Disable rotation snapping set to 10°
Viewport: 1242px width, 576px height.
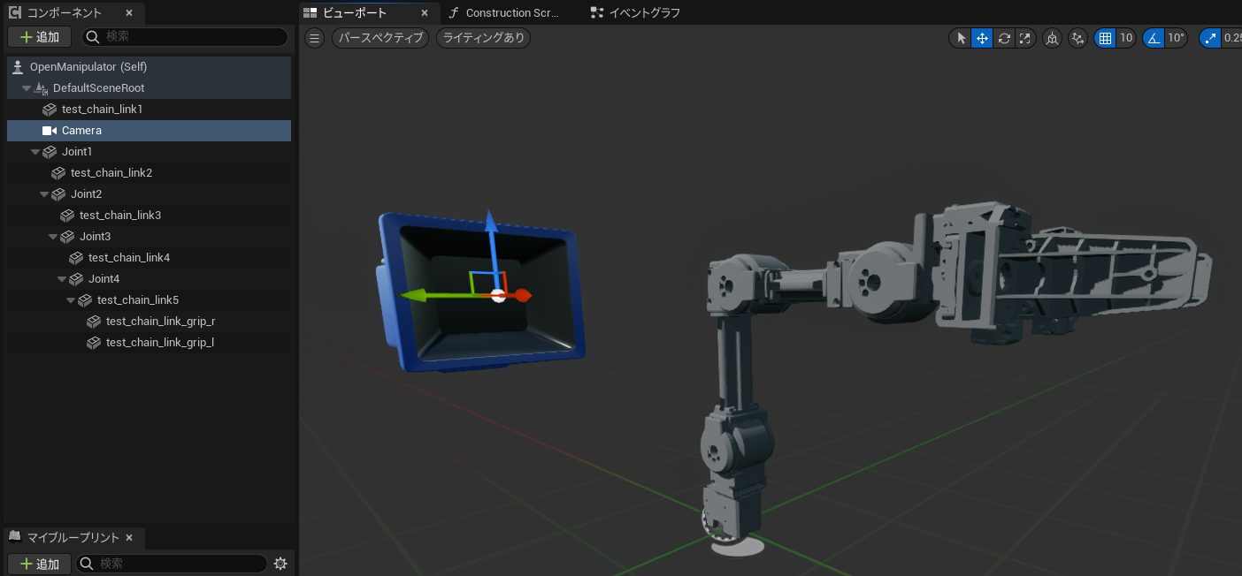click(x=1155, y=38)
